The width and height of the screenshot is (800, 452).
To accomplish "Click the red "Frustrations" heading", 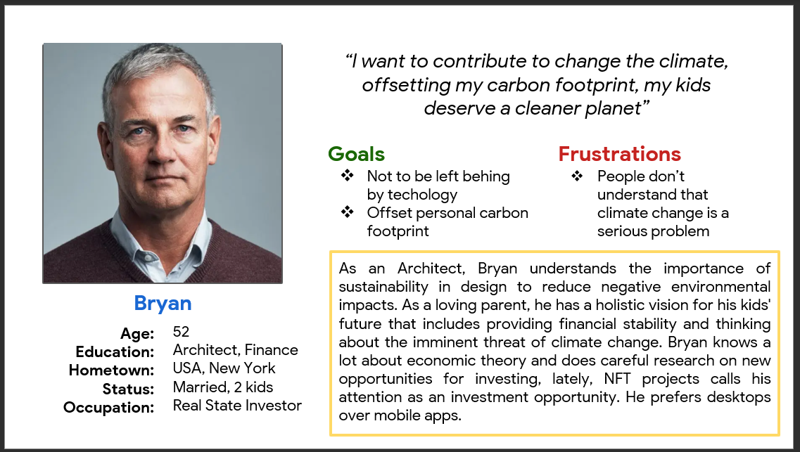I will (619, 154).
